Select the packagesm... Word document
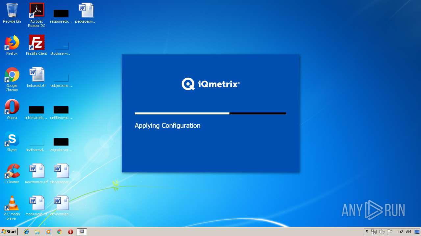 coord(86,13)
